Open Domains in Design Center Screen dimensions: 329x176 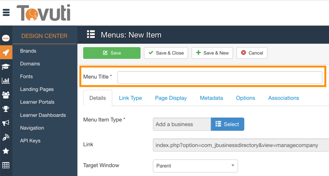point(30,64)
